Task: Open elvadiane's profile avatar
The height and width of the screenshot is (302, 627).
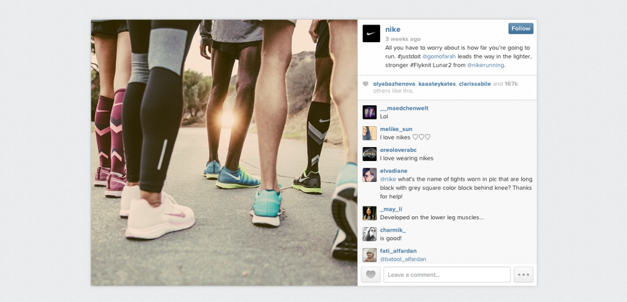Action: [369, 175]
